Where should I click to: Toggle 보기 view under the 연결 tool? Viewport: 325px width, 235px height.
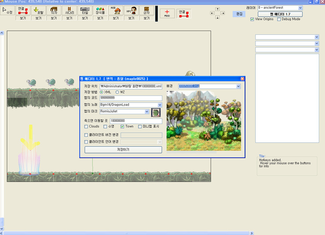pos(23,18)
